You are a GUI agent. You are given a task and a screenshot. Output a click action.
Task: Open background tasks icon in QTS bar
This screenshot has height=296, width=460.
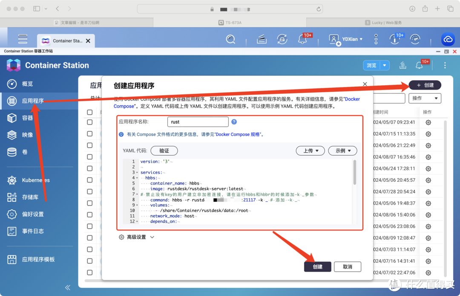tap(262, 39)
